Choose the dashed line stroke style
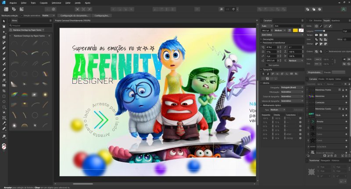 pyautogui.click(x=326, y=26)
